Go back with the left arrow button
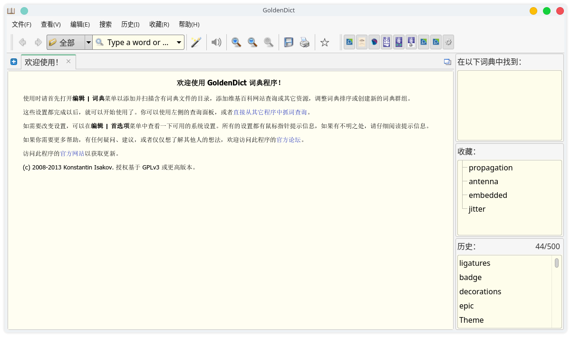Viewport: 571px width, 337px height. pyautogui.click(x=22, y=42)
